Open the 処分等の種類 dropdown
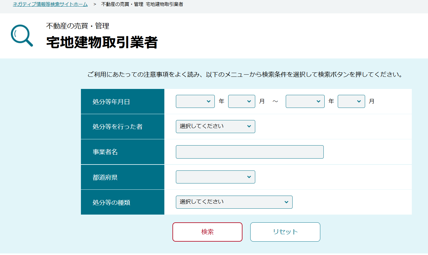 pyautogui.click(x=234, y=202)
